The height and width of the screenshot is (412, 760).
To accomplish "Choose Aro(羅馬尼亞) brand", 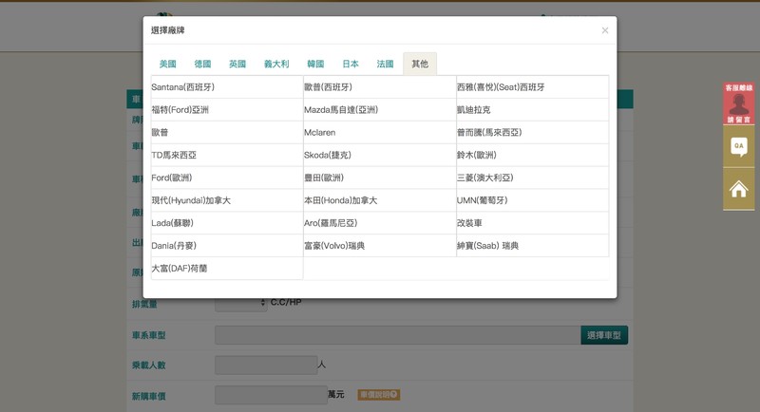I will 379,223.
